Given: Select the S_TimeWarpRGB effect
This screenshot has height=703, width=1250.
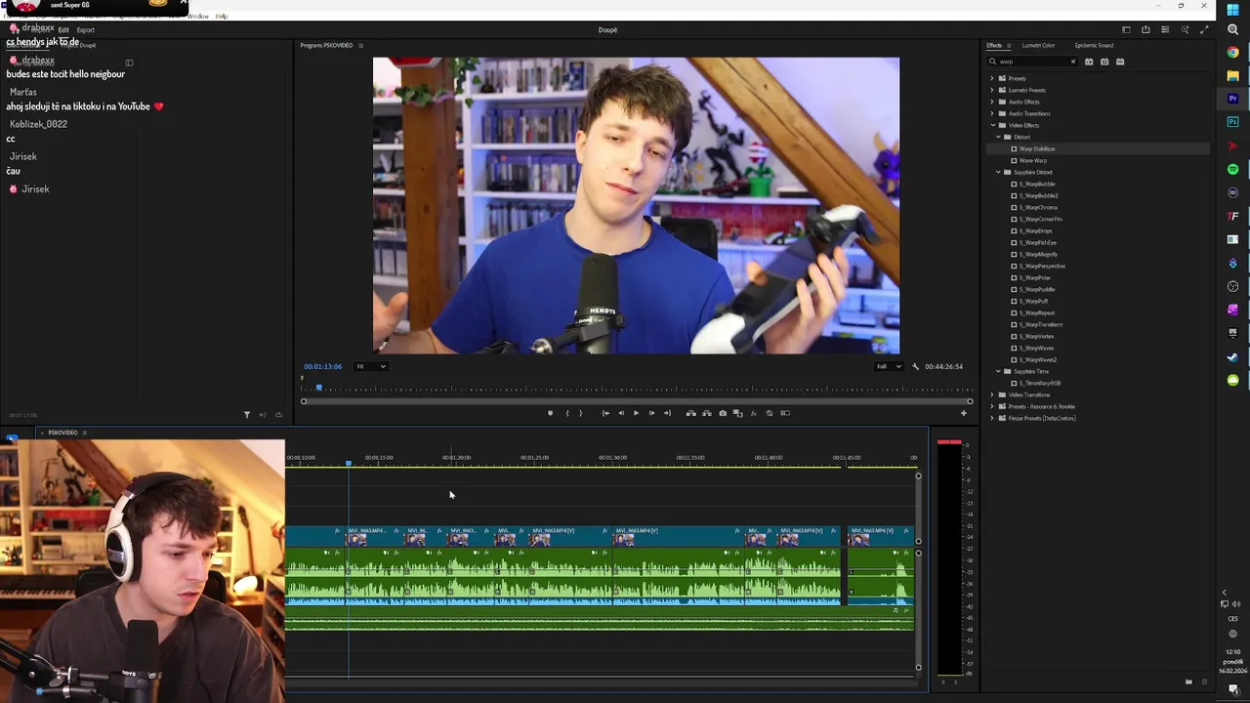Looking at the screenshot, I should tap(1039, 383).
